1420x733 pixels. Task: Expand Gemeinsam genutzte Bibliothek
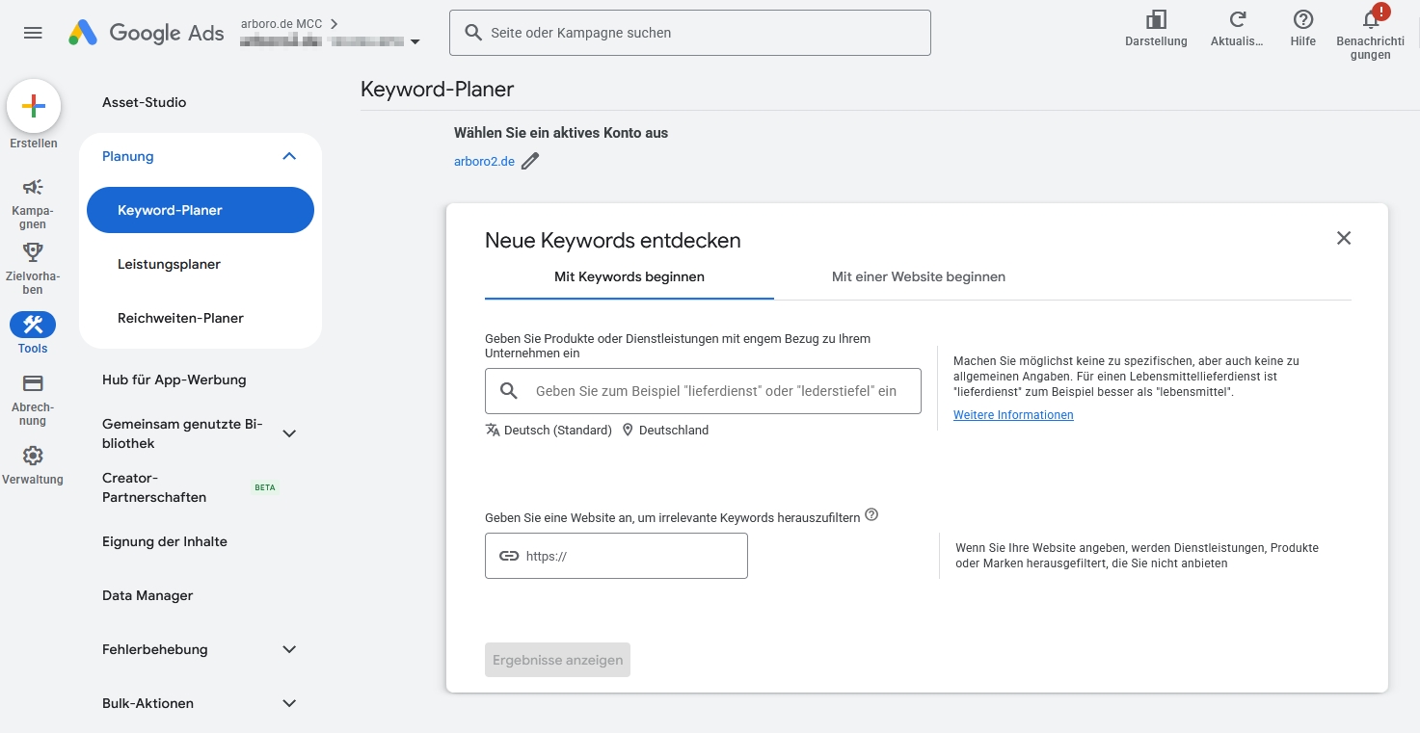coord(289,433)
